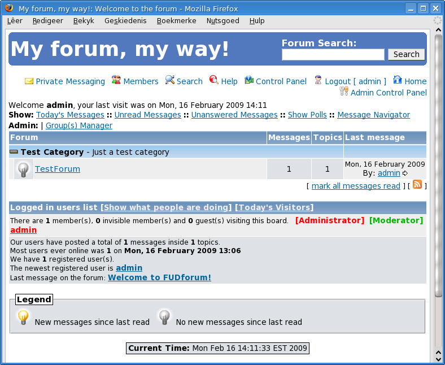Click the Search magnifier icon in navigation
Image resolution: width=445 pixels, height=365 pixels.
(x=169, y=80)
